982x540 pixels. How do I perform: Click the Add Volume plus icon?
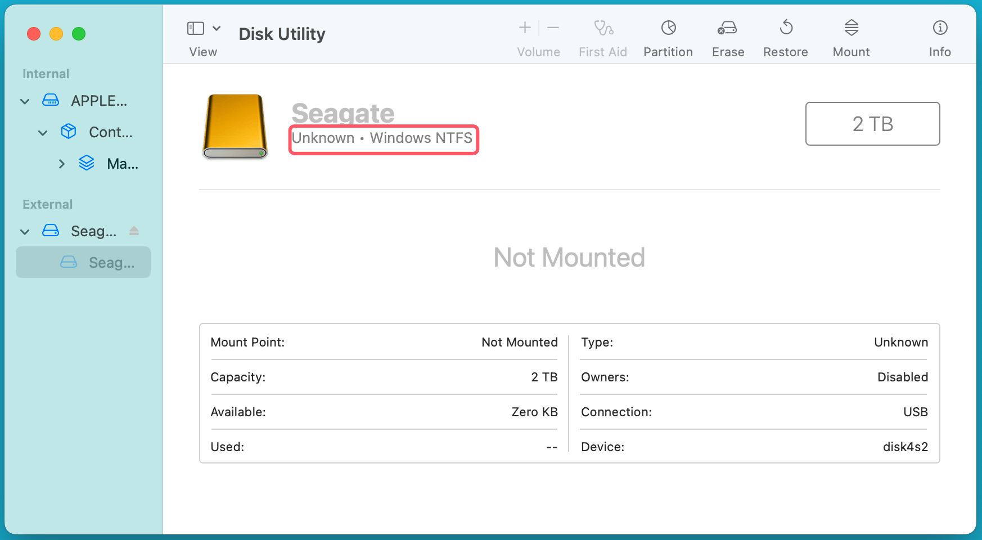tap(524, 27)
